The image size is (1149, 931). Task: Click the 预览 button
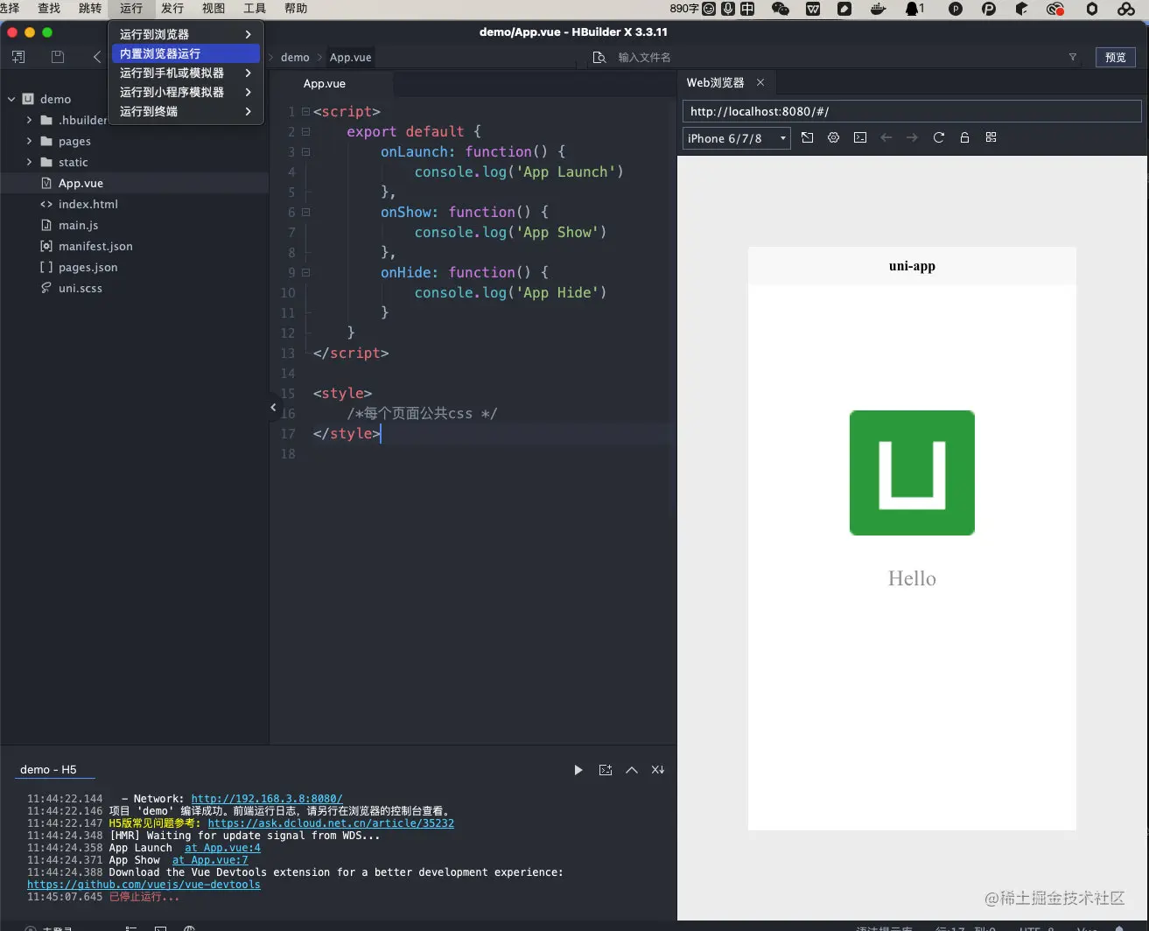pyautogui.click(x=1115, y=57)
